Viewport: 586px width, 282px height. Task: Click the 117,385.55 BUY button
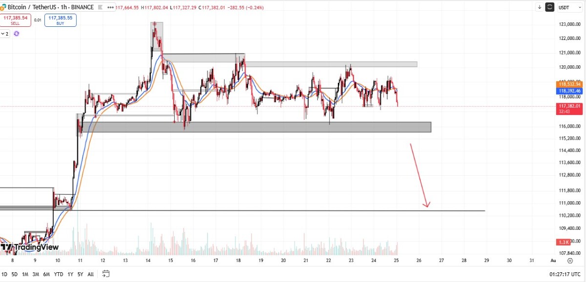point(60,20)
